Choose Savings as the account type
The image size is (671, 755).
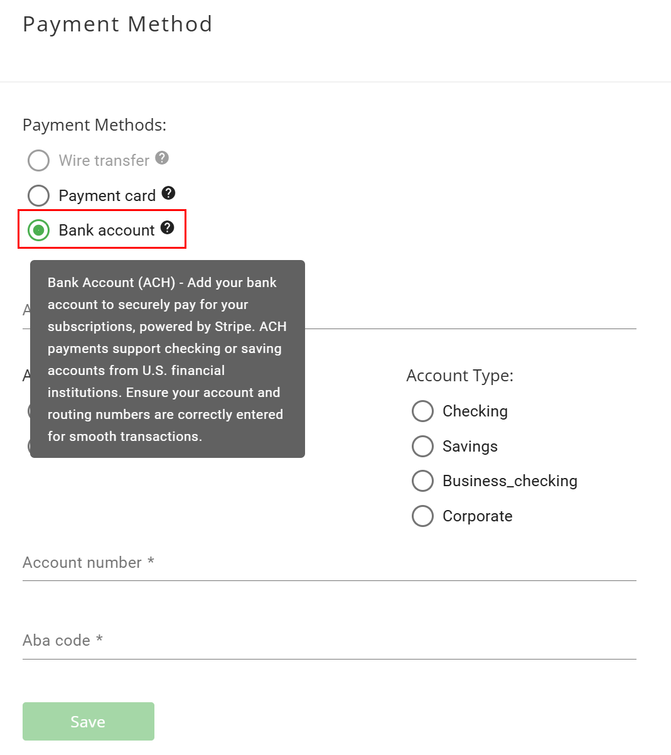click(x=422, y=446)
